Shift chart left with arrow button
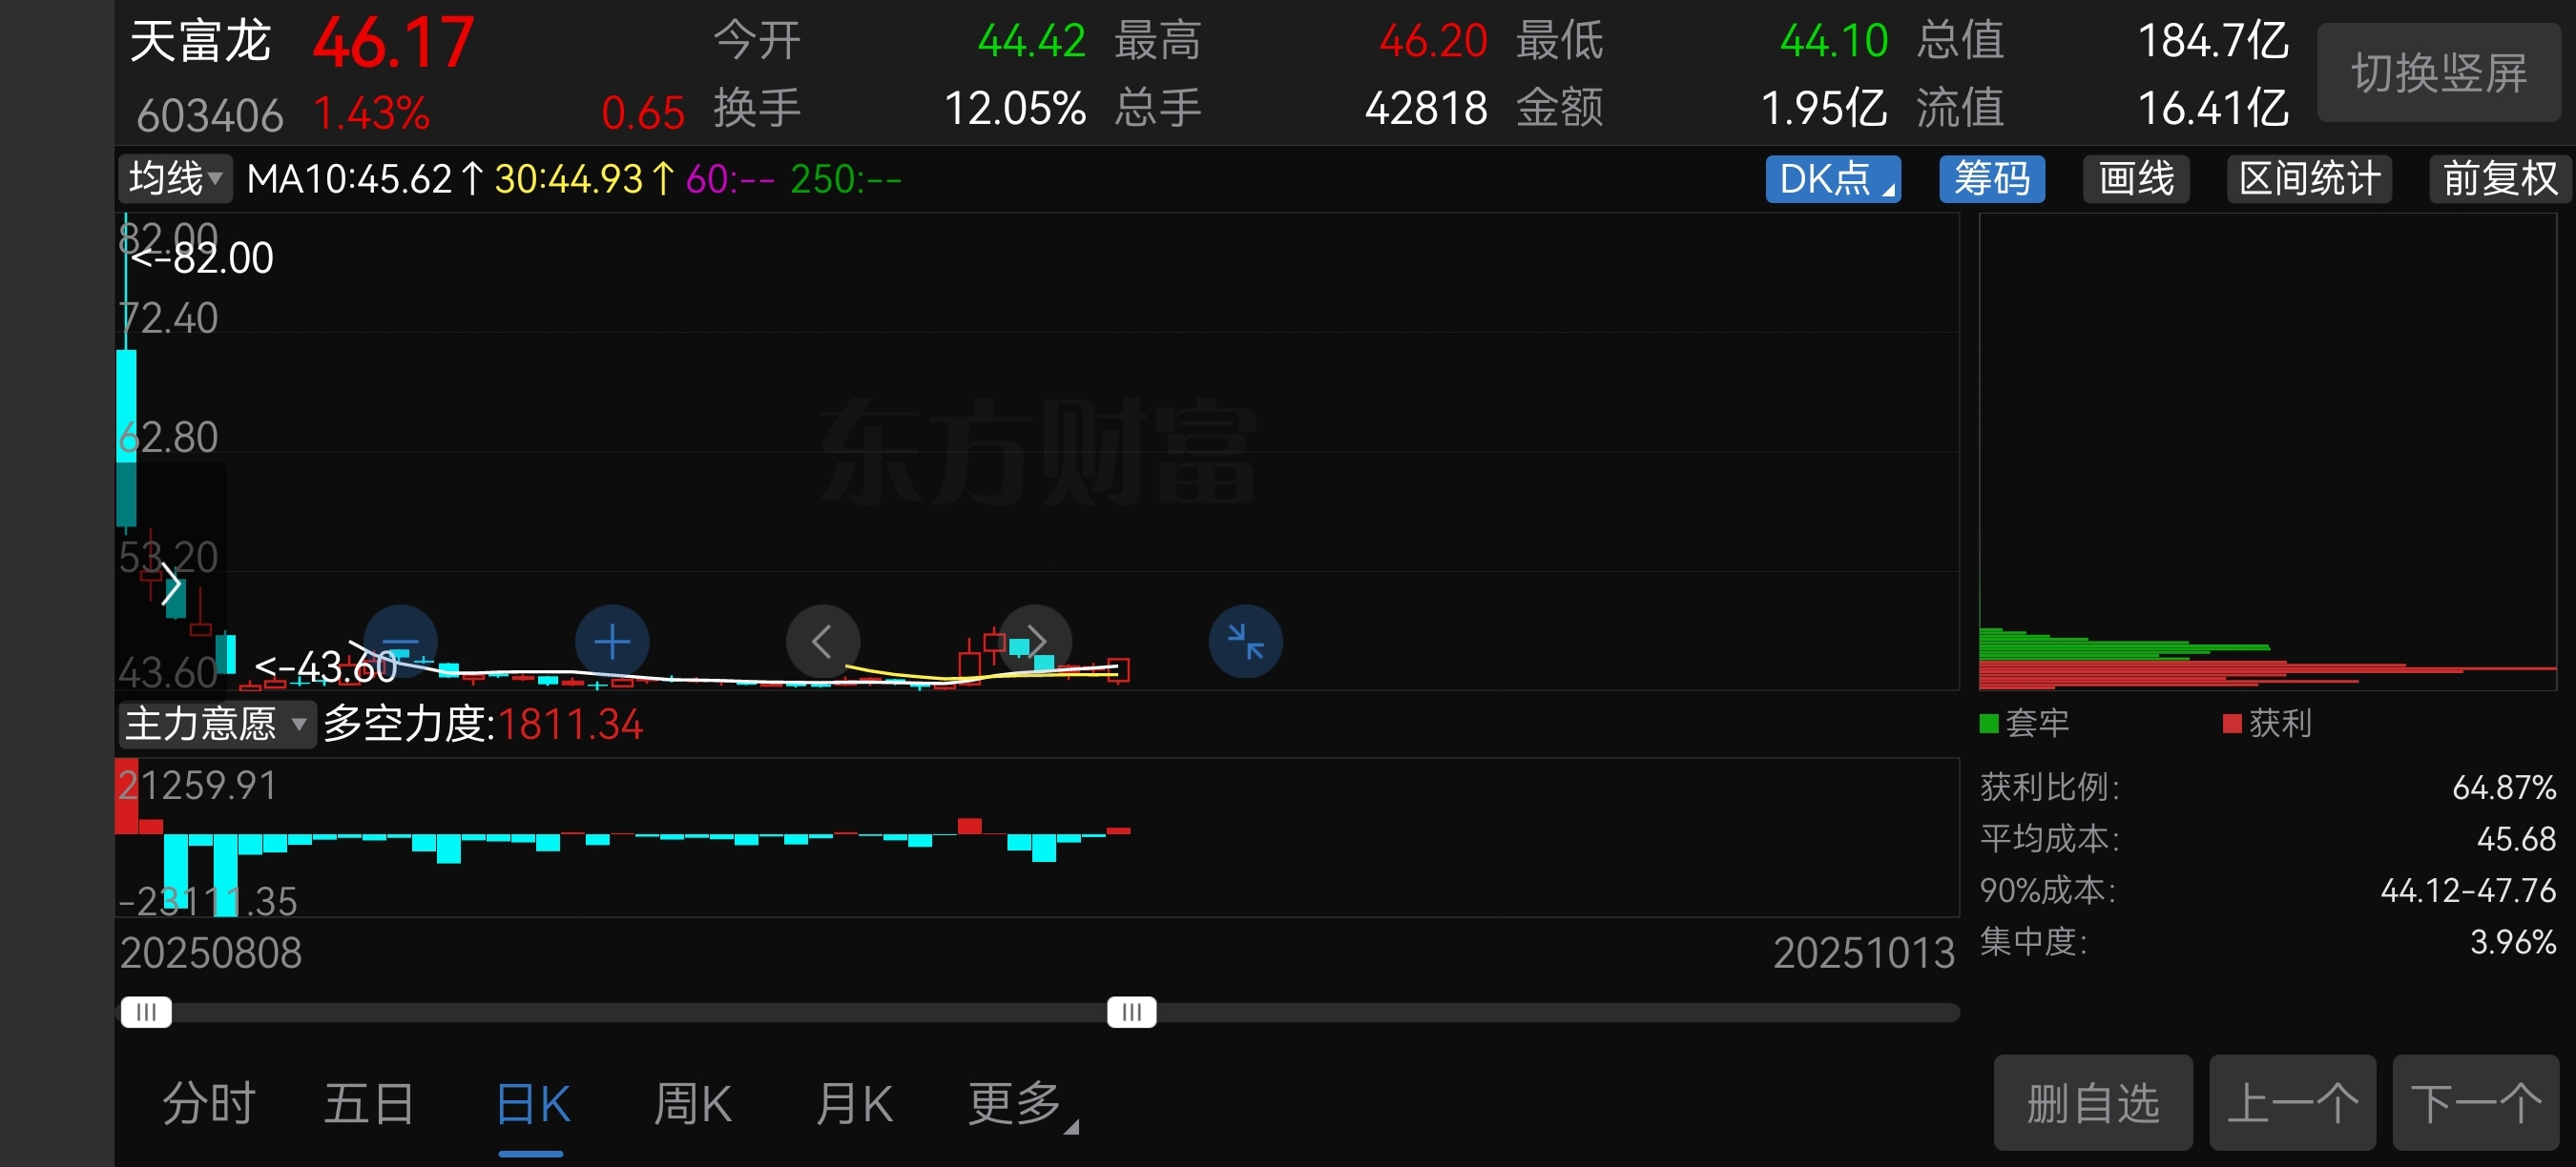The height and width of the screenshot is (1167, 2576). point(822,642)
